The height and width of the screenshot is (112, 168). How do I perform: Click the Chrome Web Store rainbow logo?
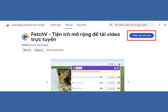(x=8, y=25)
